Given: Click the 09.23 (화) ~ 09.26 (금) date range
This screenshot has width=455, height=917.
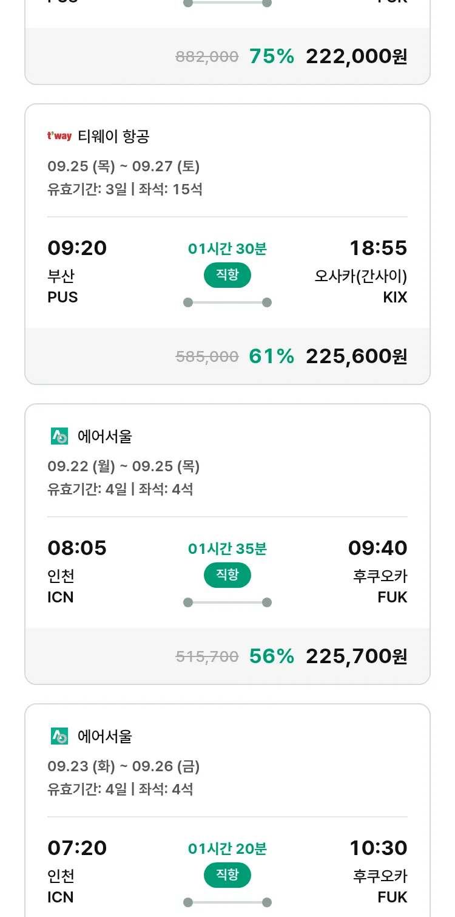Looking at the screenshot, I should point(124,766).
